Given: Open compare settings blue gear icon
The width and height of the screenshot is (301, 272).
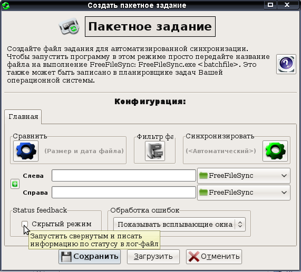Looking at the screenshot, I should pyautogui.click(x=26, y=151).
